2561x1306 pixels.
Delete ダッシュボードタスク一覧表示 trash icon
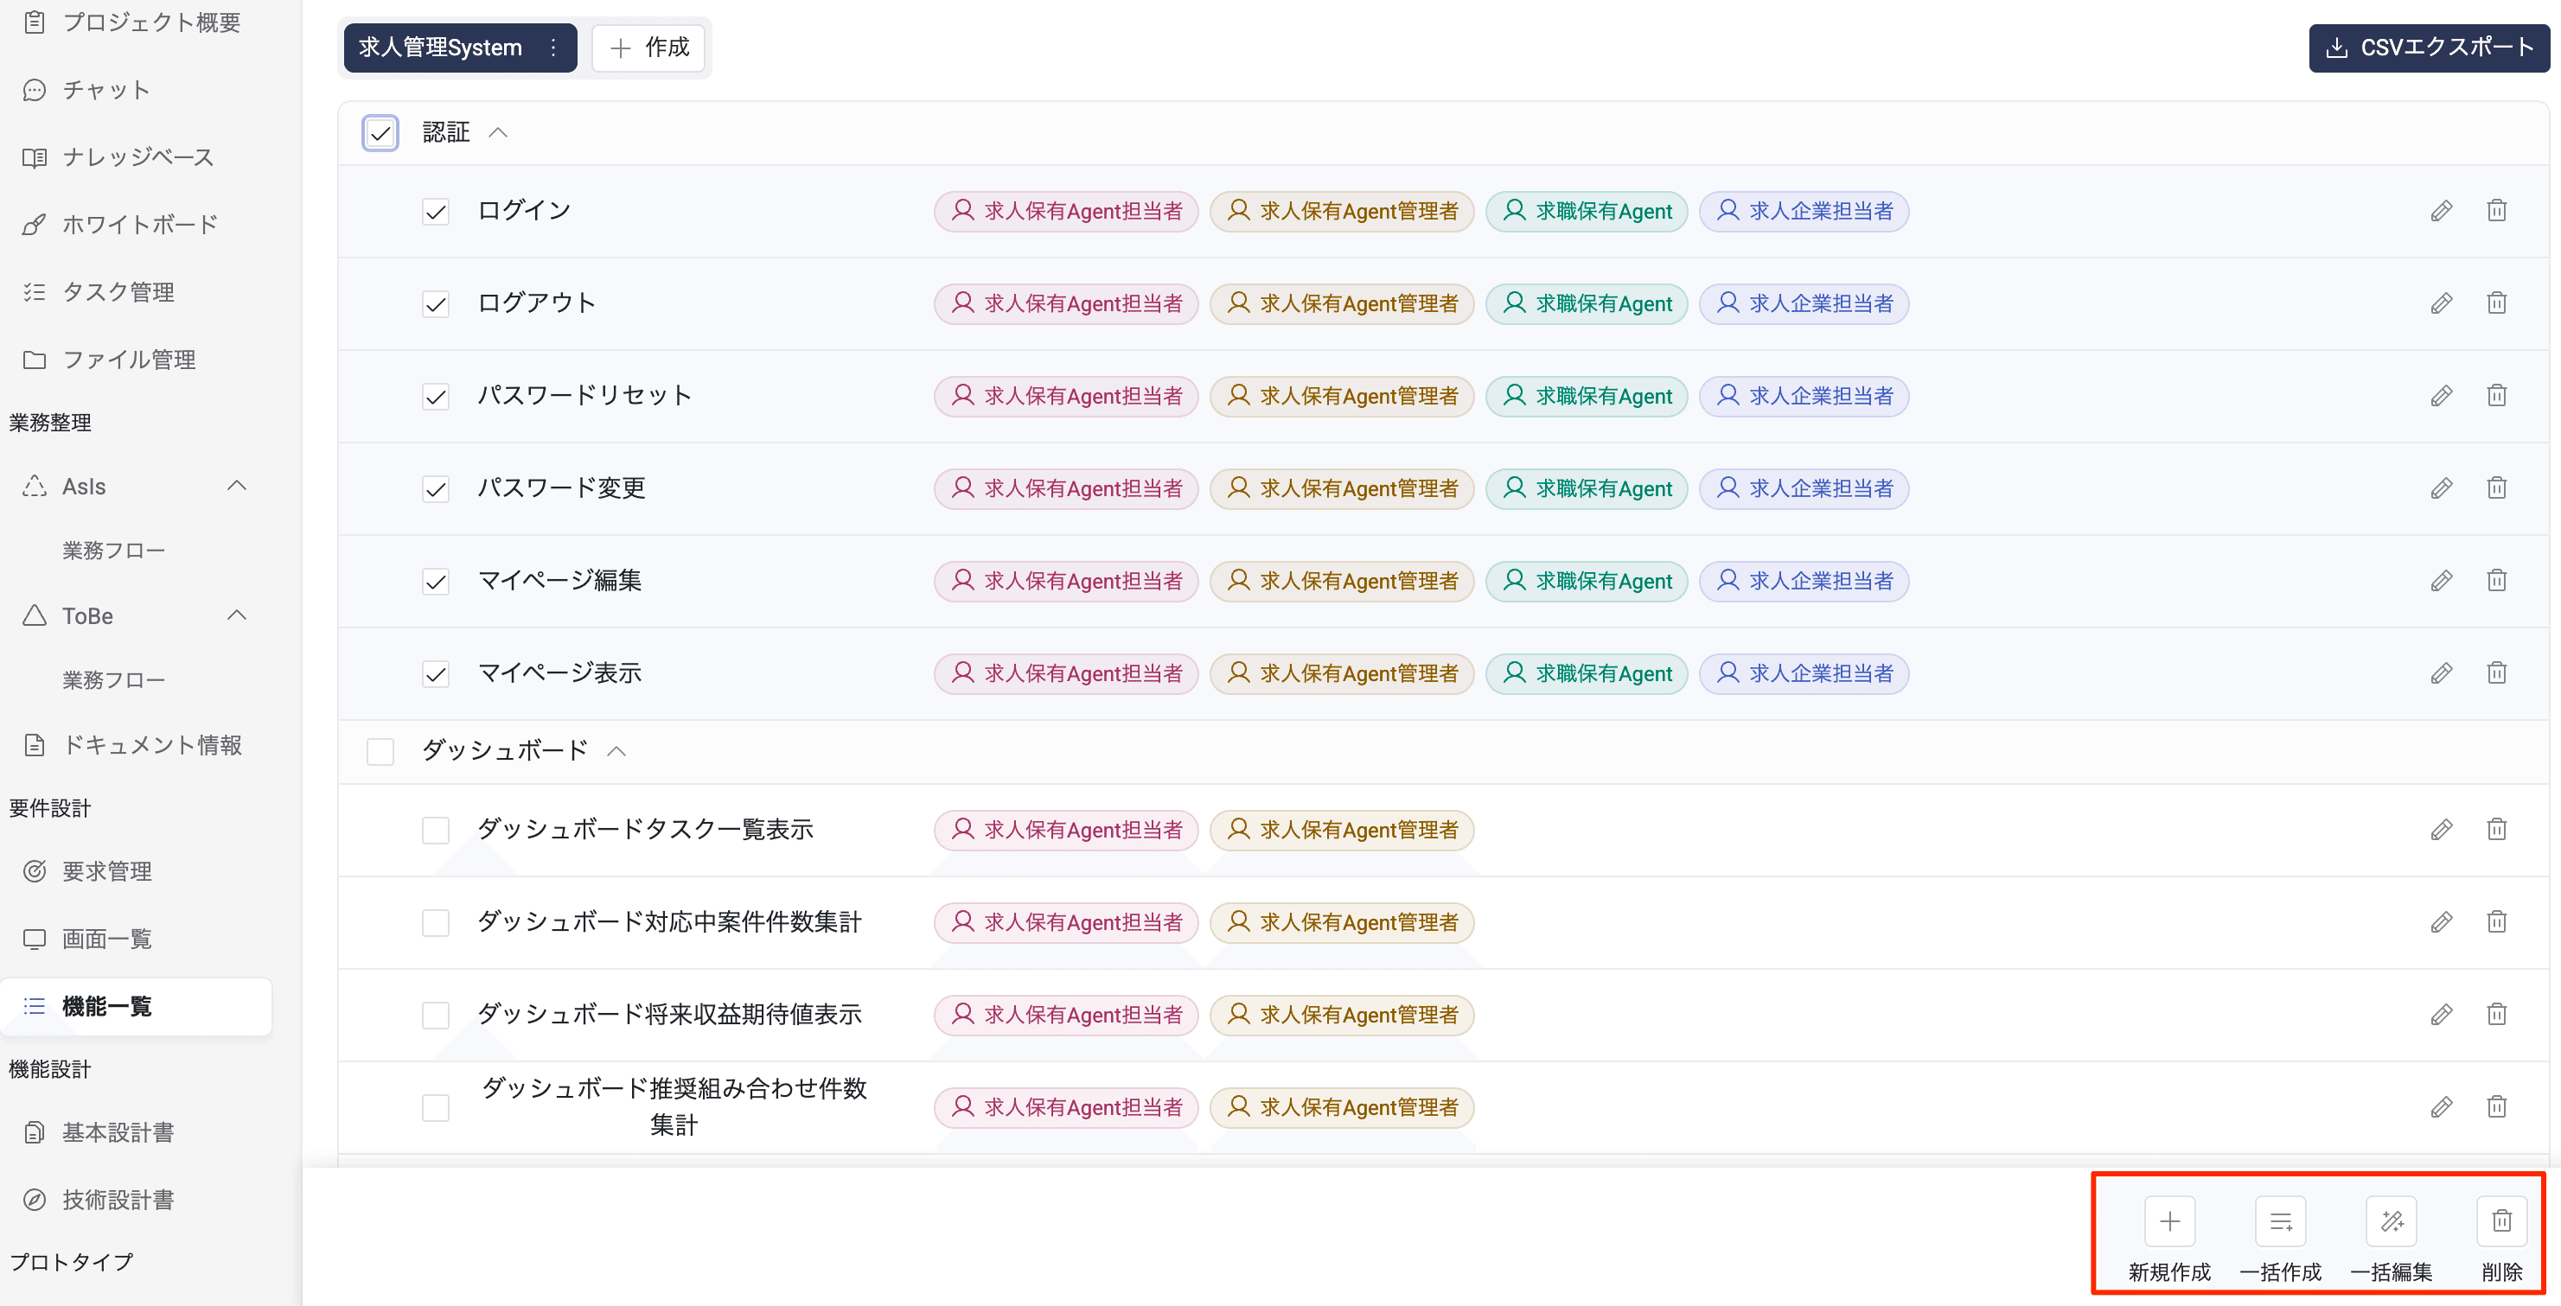(2496, 829)
